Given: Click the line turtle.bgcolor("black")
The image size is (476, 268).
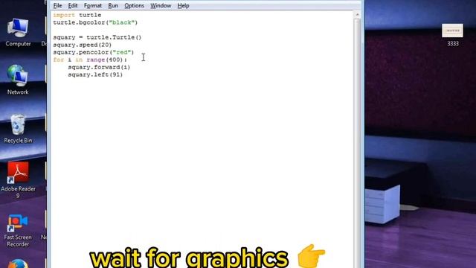Looking at the screenshot, I should (95, 22).
